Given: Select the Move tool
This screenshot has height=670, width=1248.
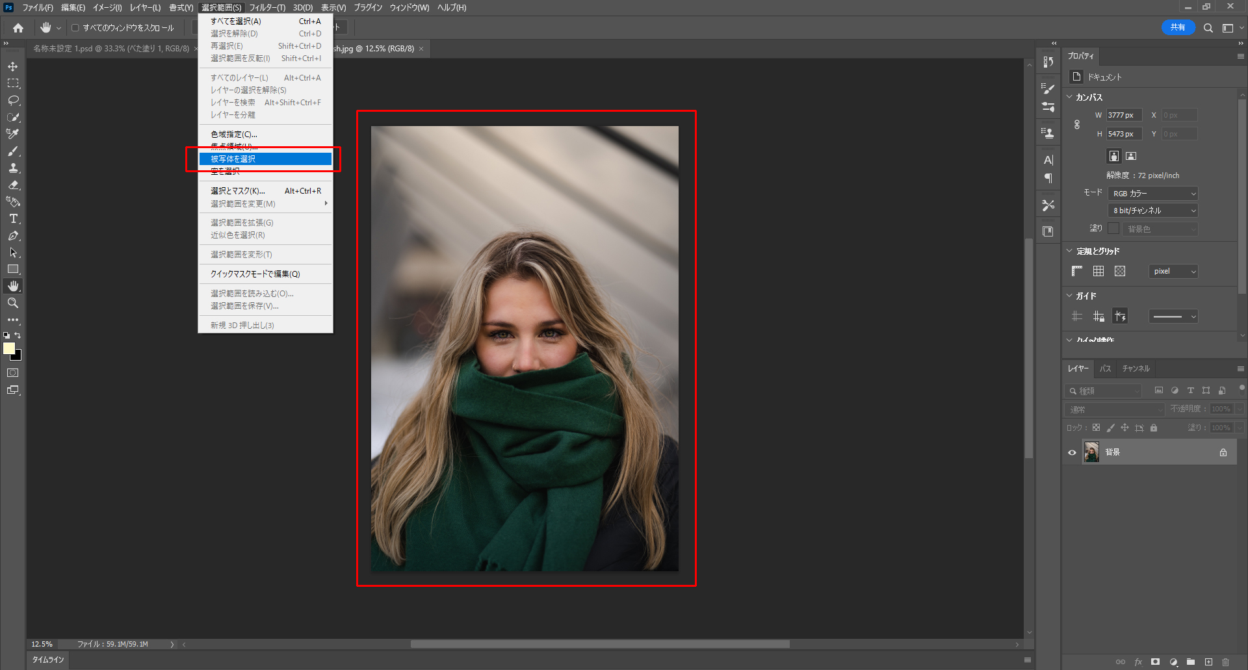Looking at the screenshot, I should [13, 67].
